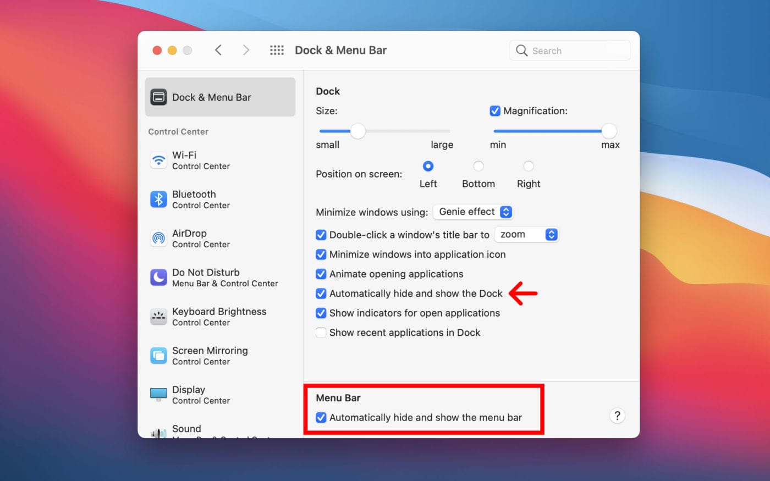Change the double-click title bar action dropdown
Image resolution: width=770 pixels, height=481 pixels.
pos(526,234)
